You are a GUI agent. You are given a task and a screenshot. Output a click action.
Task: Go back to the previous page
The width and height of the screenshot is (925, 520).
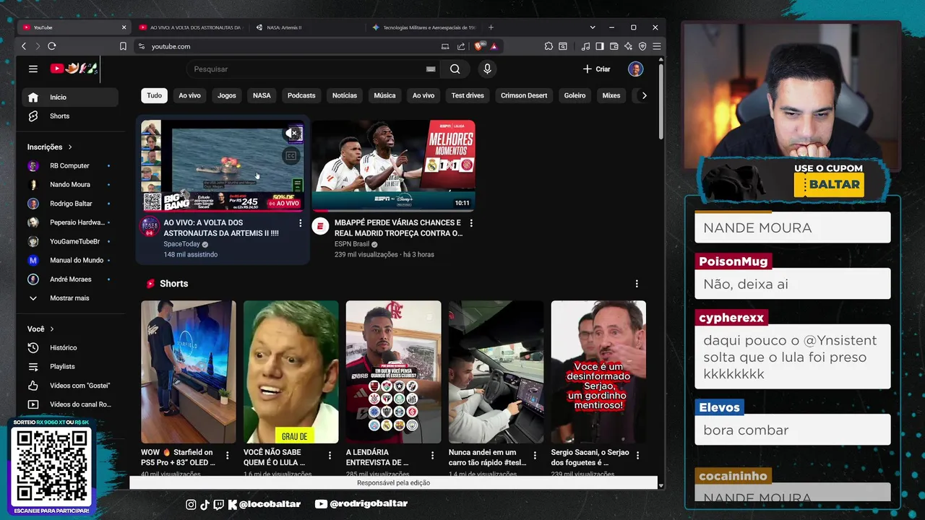[24, 46]
